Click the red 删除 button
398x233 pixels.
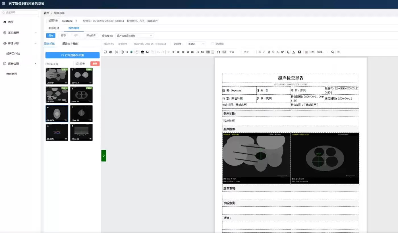pyautogui.click(x=95, y=64)
